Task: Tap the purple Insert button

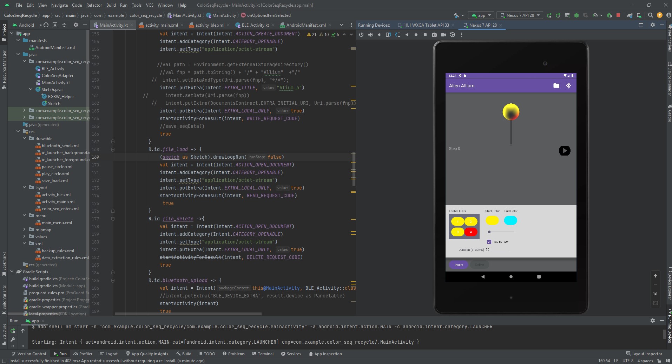Action: point(459,265)
